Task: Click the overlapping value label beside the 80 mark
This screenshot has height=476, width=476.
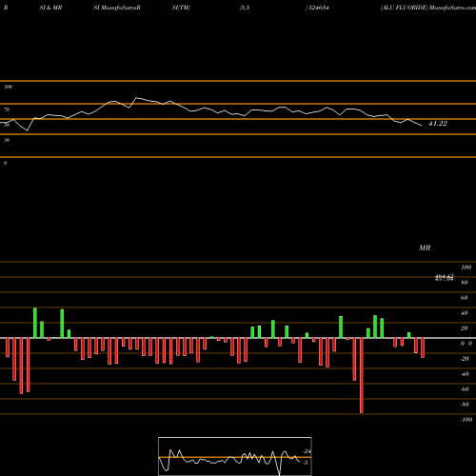Action: tap(444, 278)
